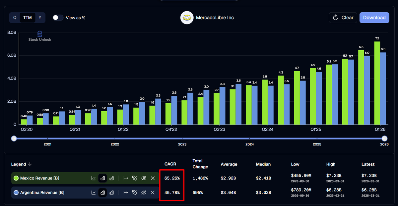Click the Argentina Revenue [B] legend label
Viewport: 398px width, 206px height.
(x=42, y=192)
